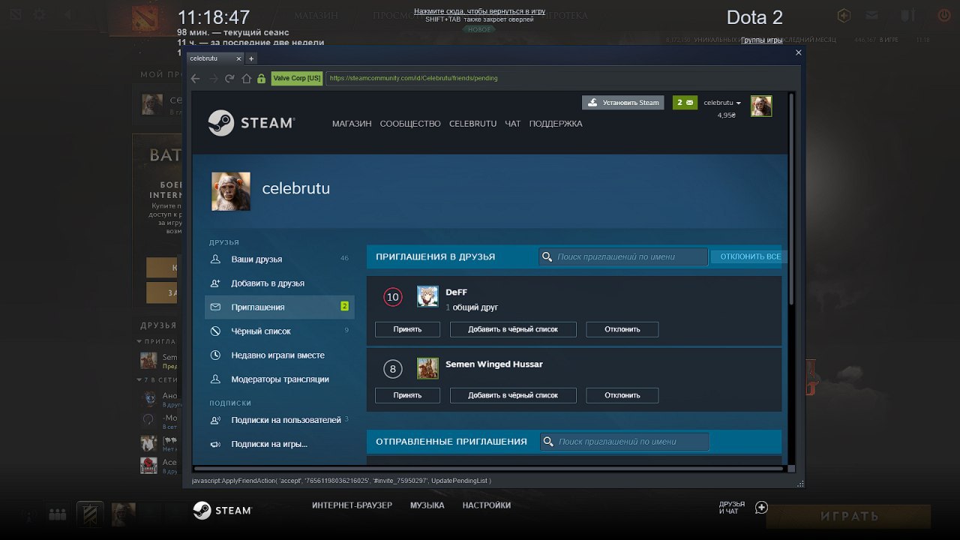Click the ОТКЛОНИТЬ ВСЕ decline all button
The height and width of the screenshot is (540, 960).
[750, 256]
